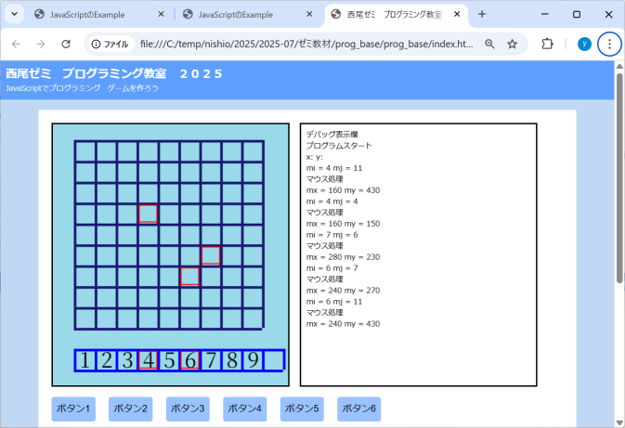This screenshot has width=625, height=428.
Task: Click the ボタン6 button
Action: tap(358, 409)
